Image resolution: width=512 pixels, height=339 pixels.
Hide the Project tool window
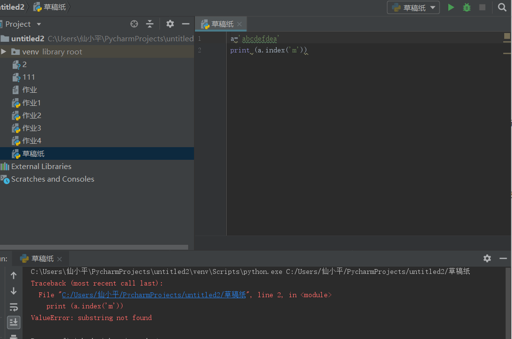(x=185, y=24)
